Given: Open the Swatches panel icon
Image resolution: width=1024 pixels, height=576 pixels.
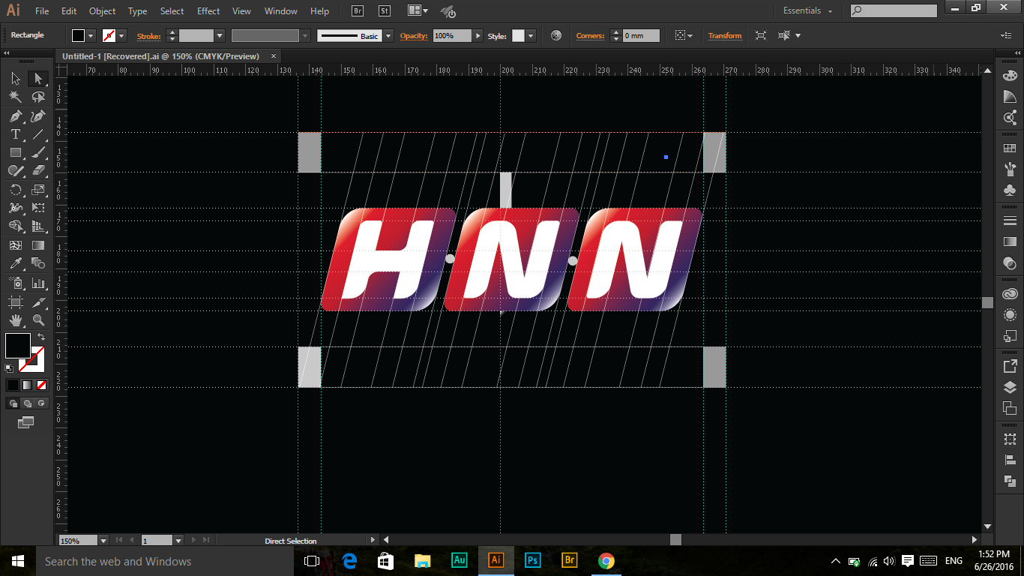Looking at the screenshot, I should click(1010, 148).
